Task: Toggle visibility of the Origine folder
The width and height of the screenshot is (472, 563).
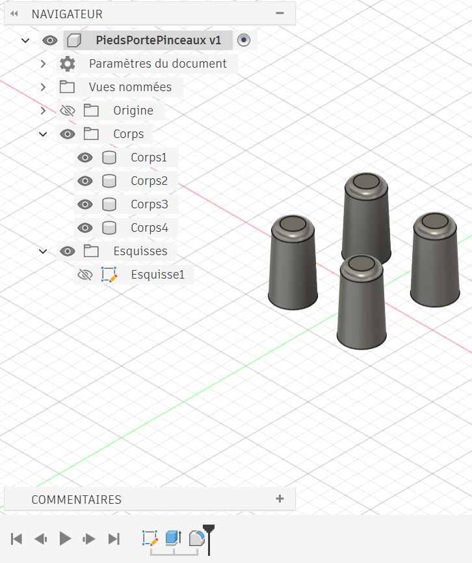Action: [67, 111]
